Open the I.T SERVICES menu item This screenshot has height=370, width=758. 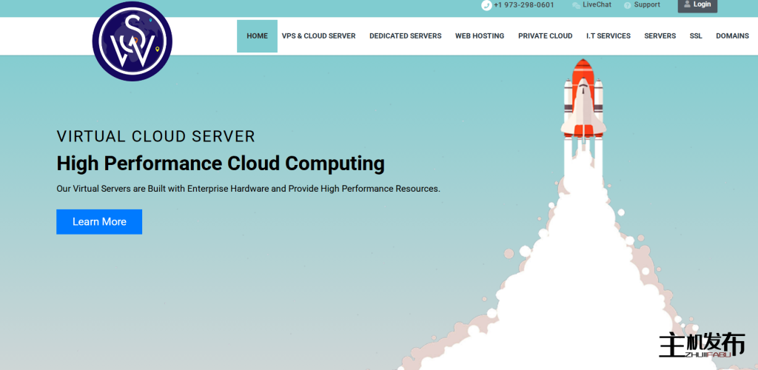(608, 36)
